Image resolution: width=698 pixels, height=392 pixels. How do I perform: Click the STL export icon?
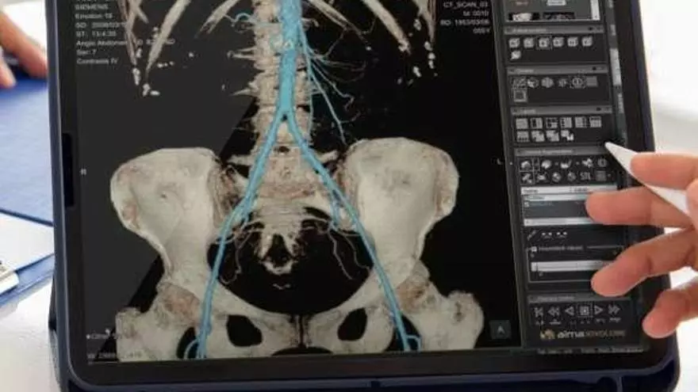coord(585,176)
